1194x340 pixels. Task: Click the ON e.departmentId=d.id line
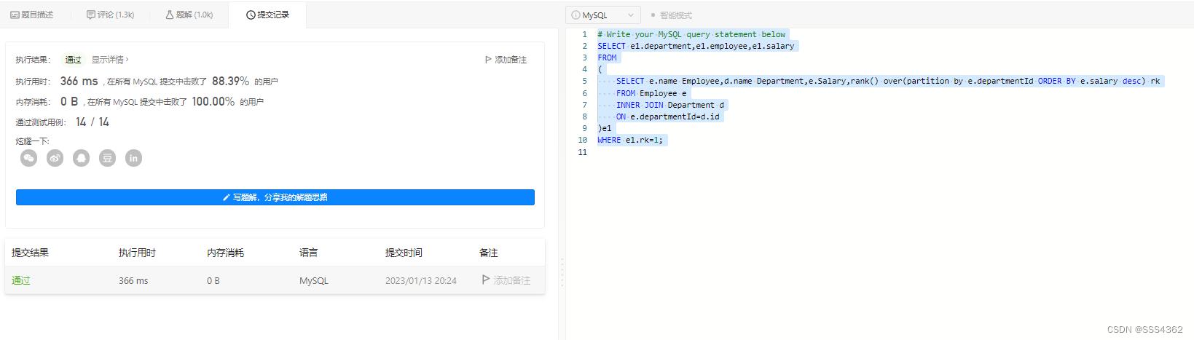(667, 116)
